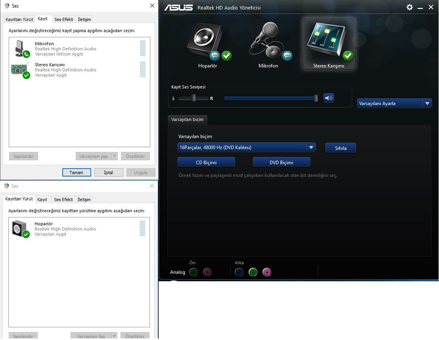
Task: Click the rear blue analog jack
Action: pos(239,272)
